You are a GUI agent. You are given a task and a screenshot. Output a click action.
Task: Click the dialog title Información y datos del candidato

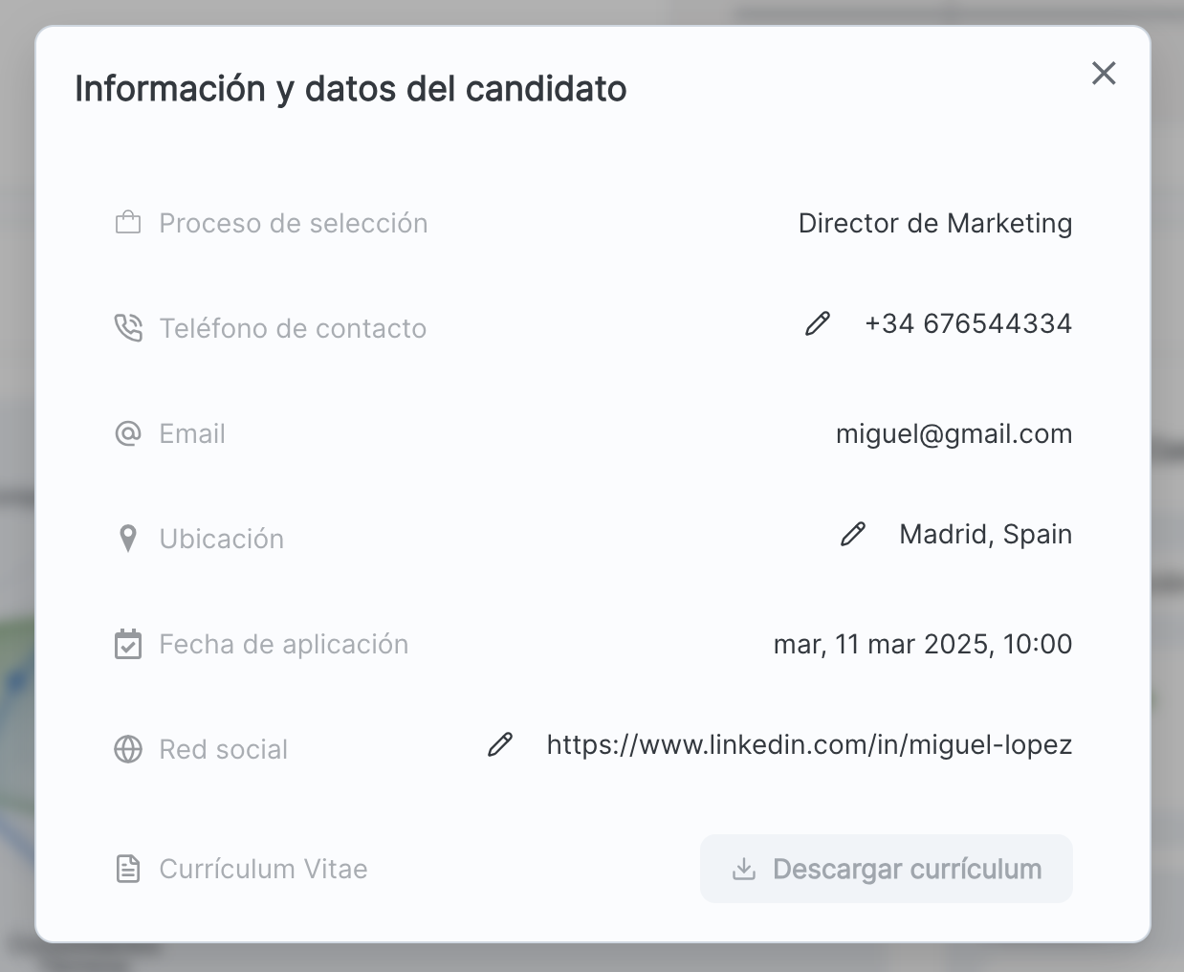[x=351, y=89]
